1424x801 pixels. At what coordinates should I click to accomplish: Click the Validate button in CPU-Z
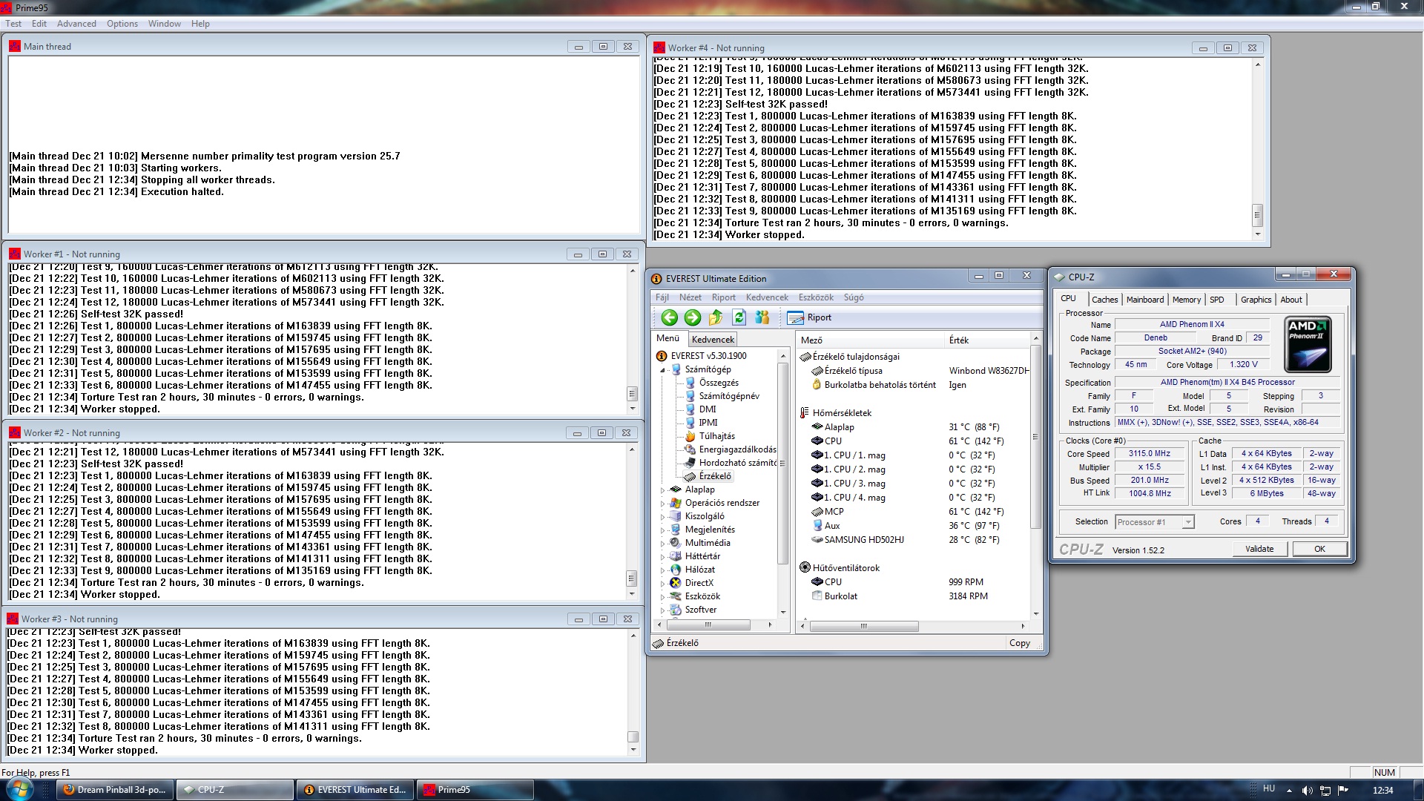[x=1259, y=549]
